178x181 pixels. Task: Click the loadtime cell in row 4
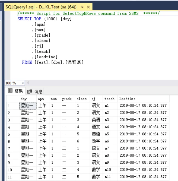(144, 127)
